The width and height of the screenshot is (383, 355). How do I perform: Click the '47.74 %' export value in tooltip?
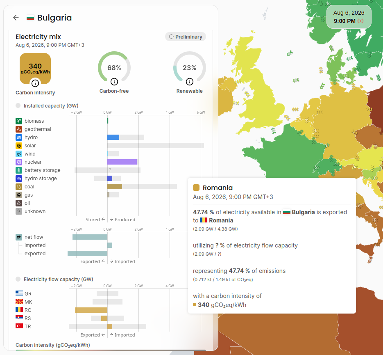tap(204, 212)
